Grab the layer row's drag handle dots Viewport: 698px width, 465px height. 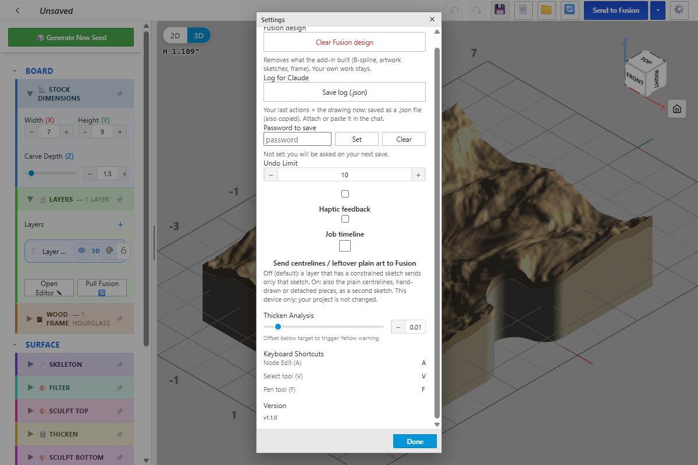[x=33, y=252]
